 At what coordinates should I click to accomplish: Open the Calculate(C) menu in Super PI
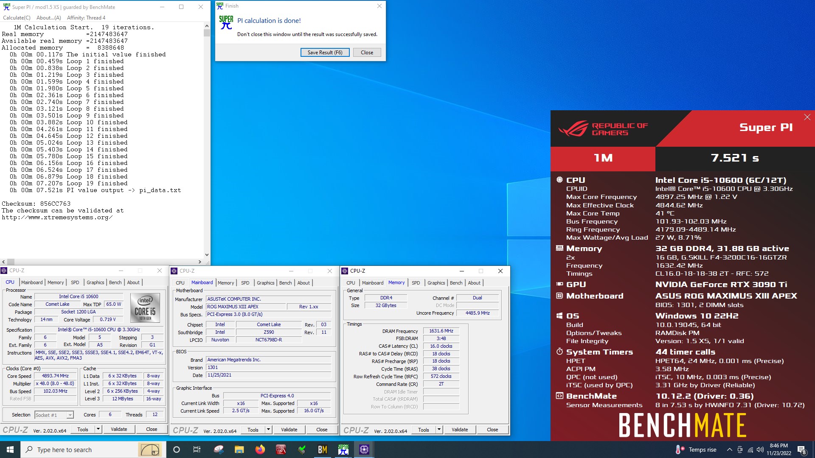pos(17,18)
